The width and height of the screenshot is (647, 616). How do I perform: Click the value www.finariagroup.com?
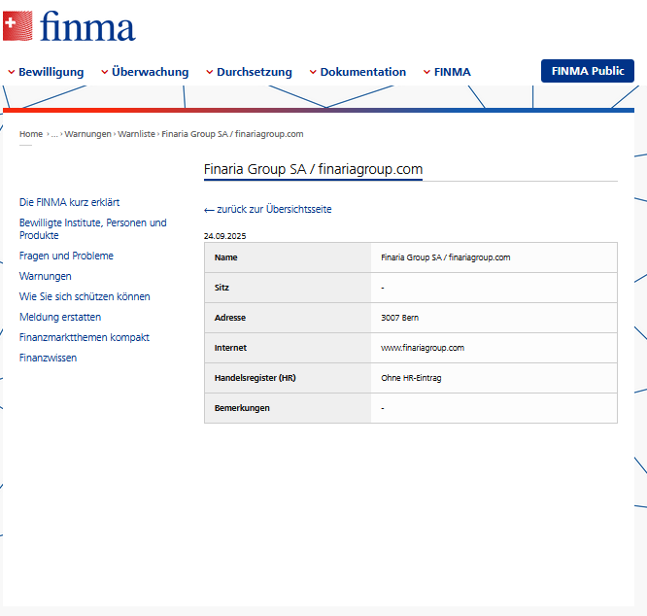coord(423,348)
